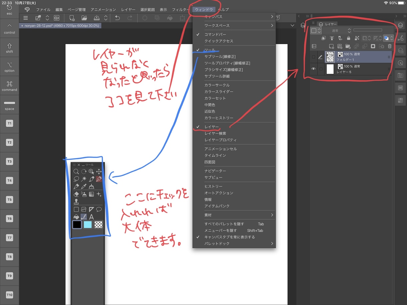This screenshot has height=305, width=407.
Task: Open ファイル menu
Action: pos(43,10)
